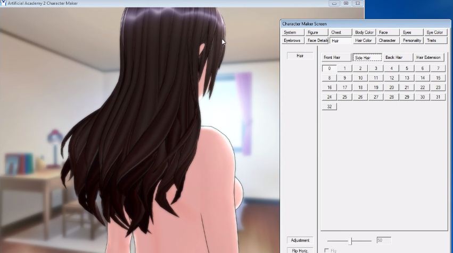Choose hair style 25

click(344, 97)
